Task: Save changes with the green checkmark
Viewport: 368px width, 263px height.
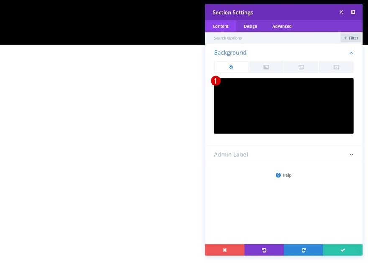Action: tap(342, 250)
